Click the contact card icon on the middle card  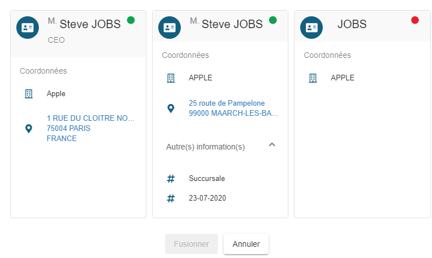point(170,28)
